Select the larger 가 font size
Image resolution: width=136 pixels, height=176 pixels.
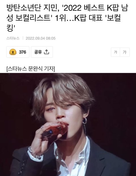(x=125, y=52)
